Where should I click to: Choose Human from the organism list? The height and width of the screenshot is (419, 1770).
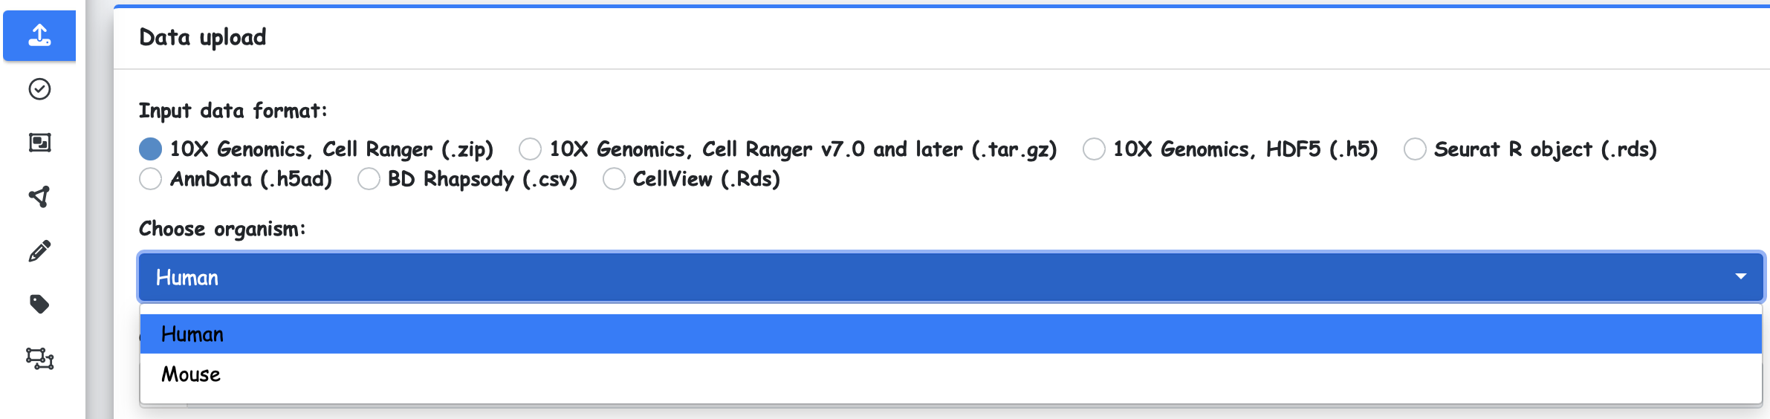192,334
